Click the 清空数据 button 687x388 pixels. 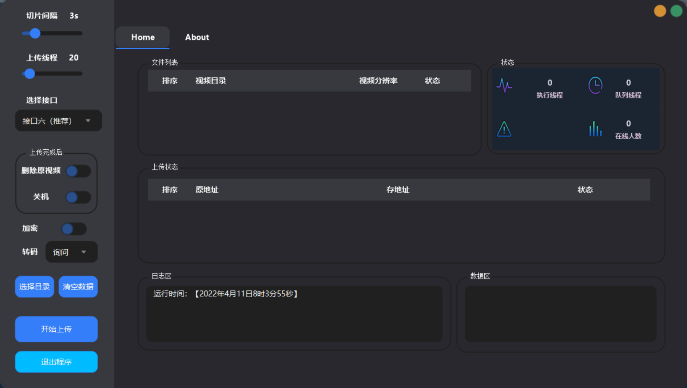click(x=78, y=287)
